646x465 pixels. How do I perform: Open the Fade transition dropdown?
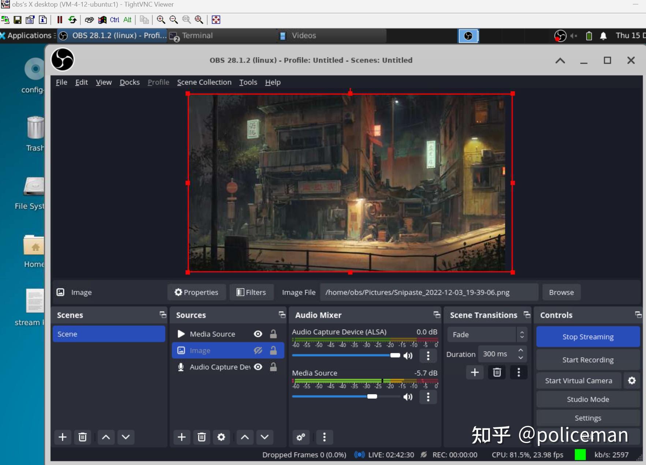(x=487, y=334)
